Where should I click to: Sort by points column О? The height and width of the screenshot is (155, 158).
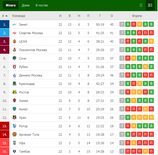[112, 16]
